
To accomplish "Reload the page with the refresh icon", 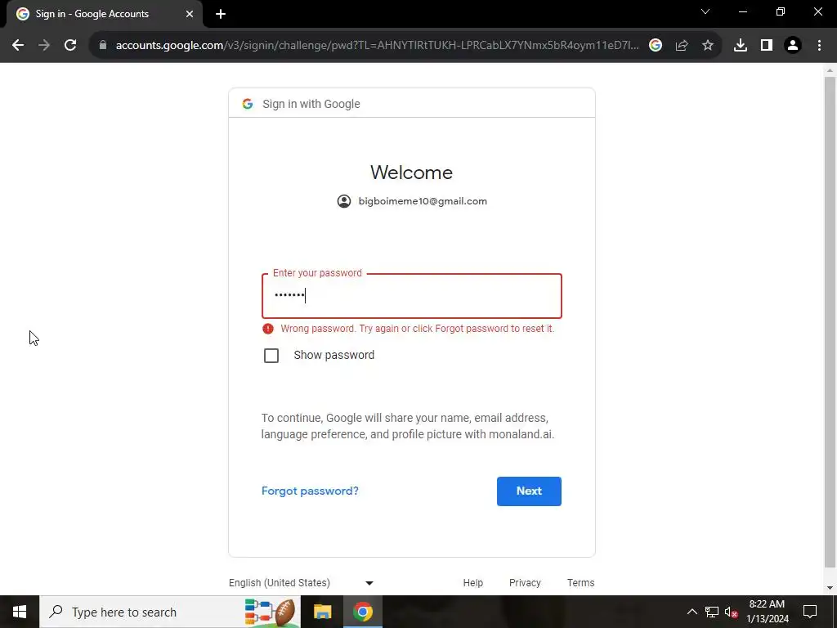I will [70, 46].
